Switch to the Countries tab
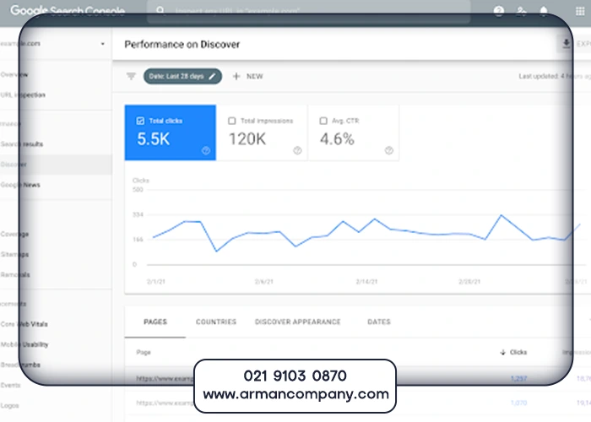The height and width of the screenshot is (422, 591). click(216, 322)
